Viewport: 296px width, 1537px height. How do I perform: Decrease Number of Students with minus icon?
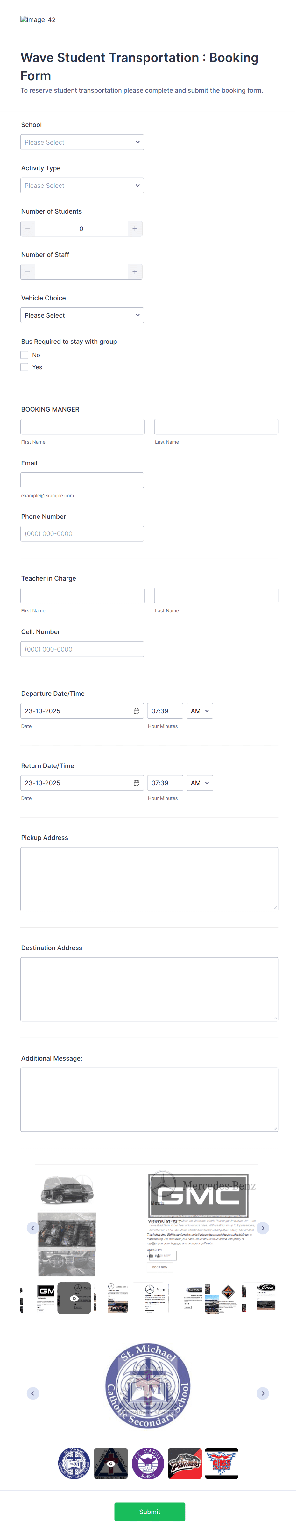click(x=27, y=229)
